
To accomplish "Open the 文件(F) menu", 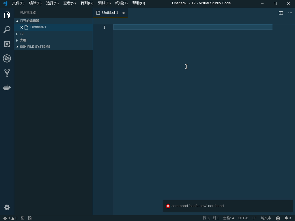I will pos(18,3).
